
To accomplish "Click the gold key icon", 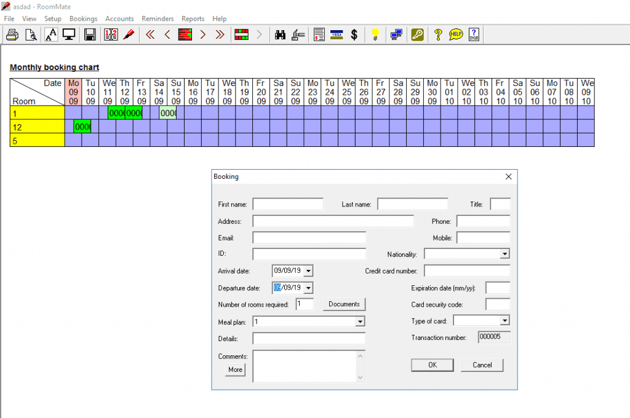I will click(x=417, y=35).
